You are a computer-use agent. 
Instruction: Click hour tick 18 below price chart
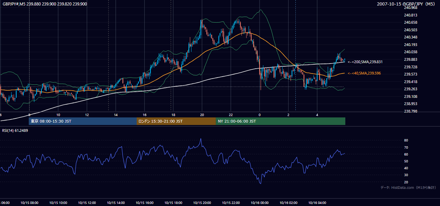[x=173, y=115]
